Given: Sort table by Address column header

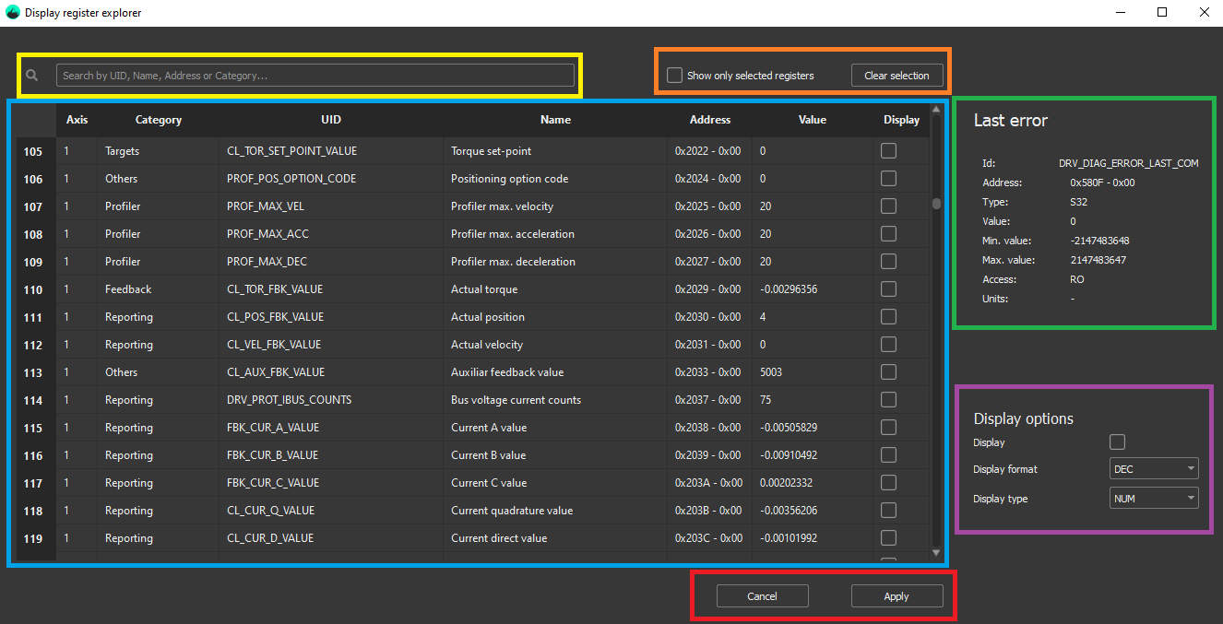Looking at the screenshot, I should click(x=709, y=120).
